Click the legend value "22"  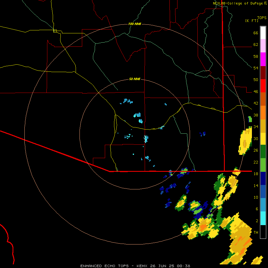tap(256, 162)
